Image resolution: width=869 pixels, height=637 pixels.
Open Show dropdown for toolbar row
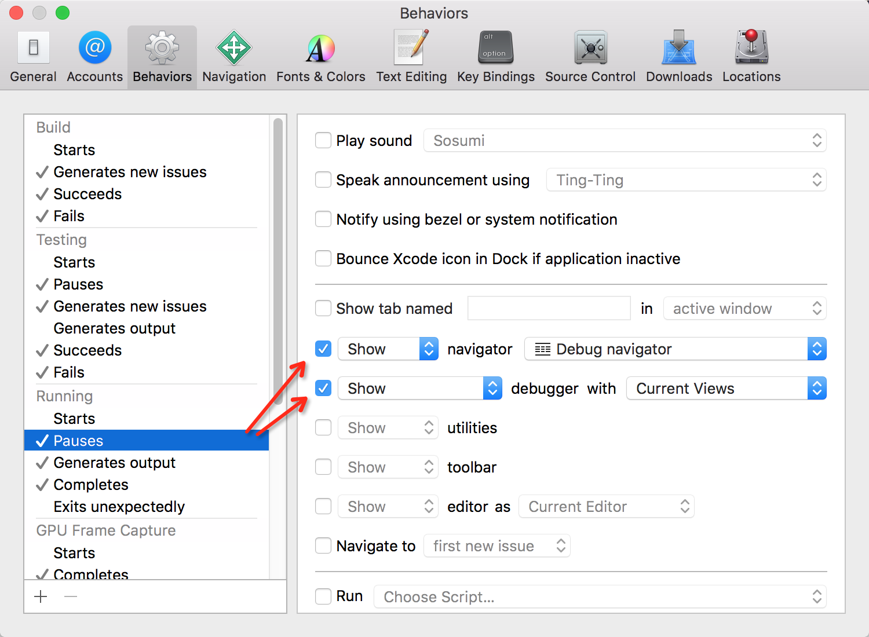tap(388, 467)
